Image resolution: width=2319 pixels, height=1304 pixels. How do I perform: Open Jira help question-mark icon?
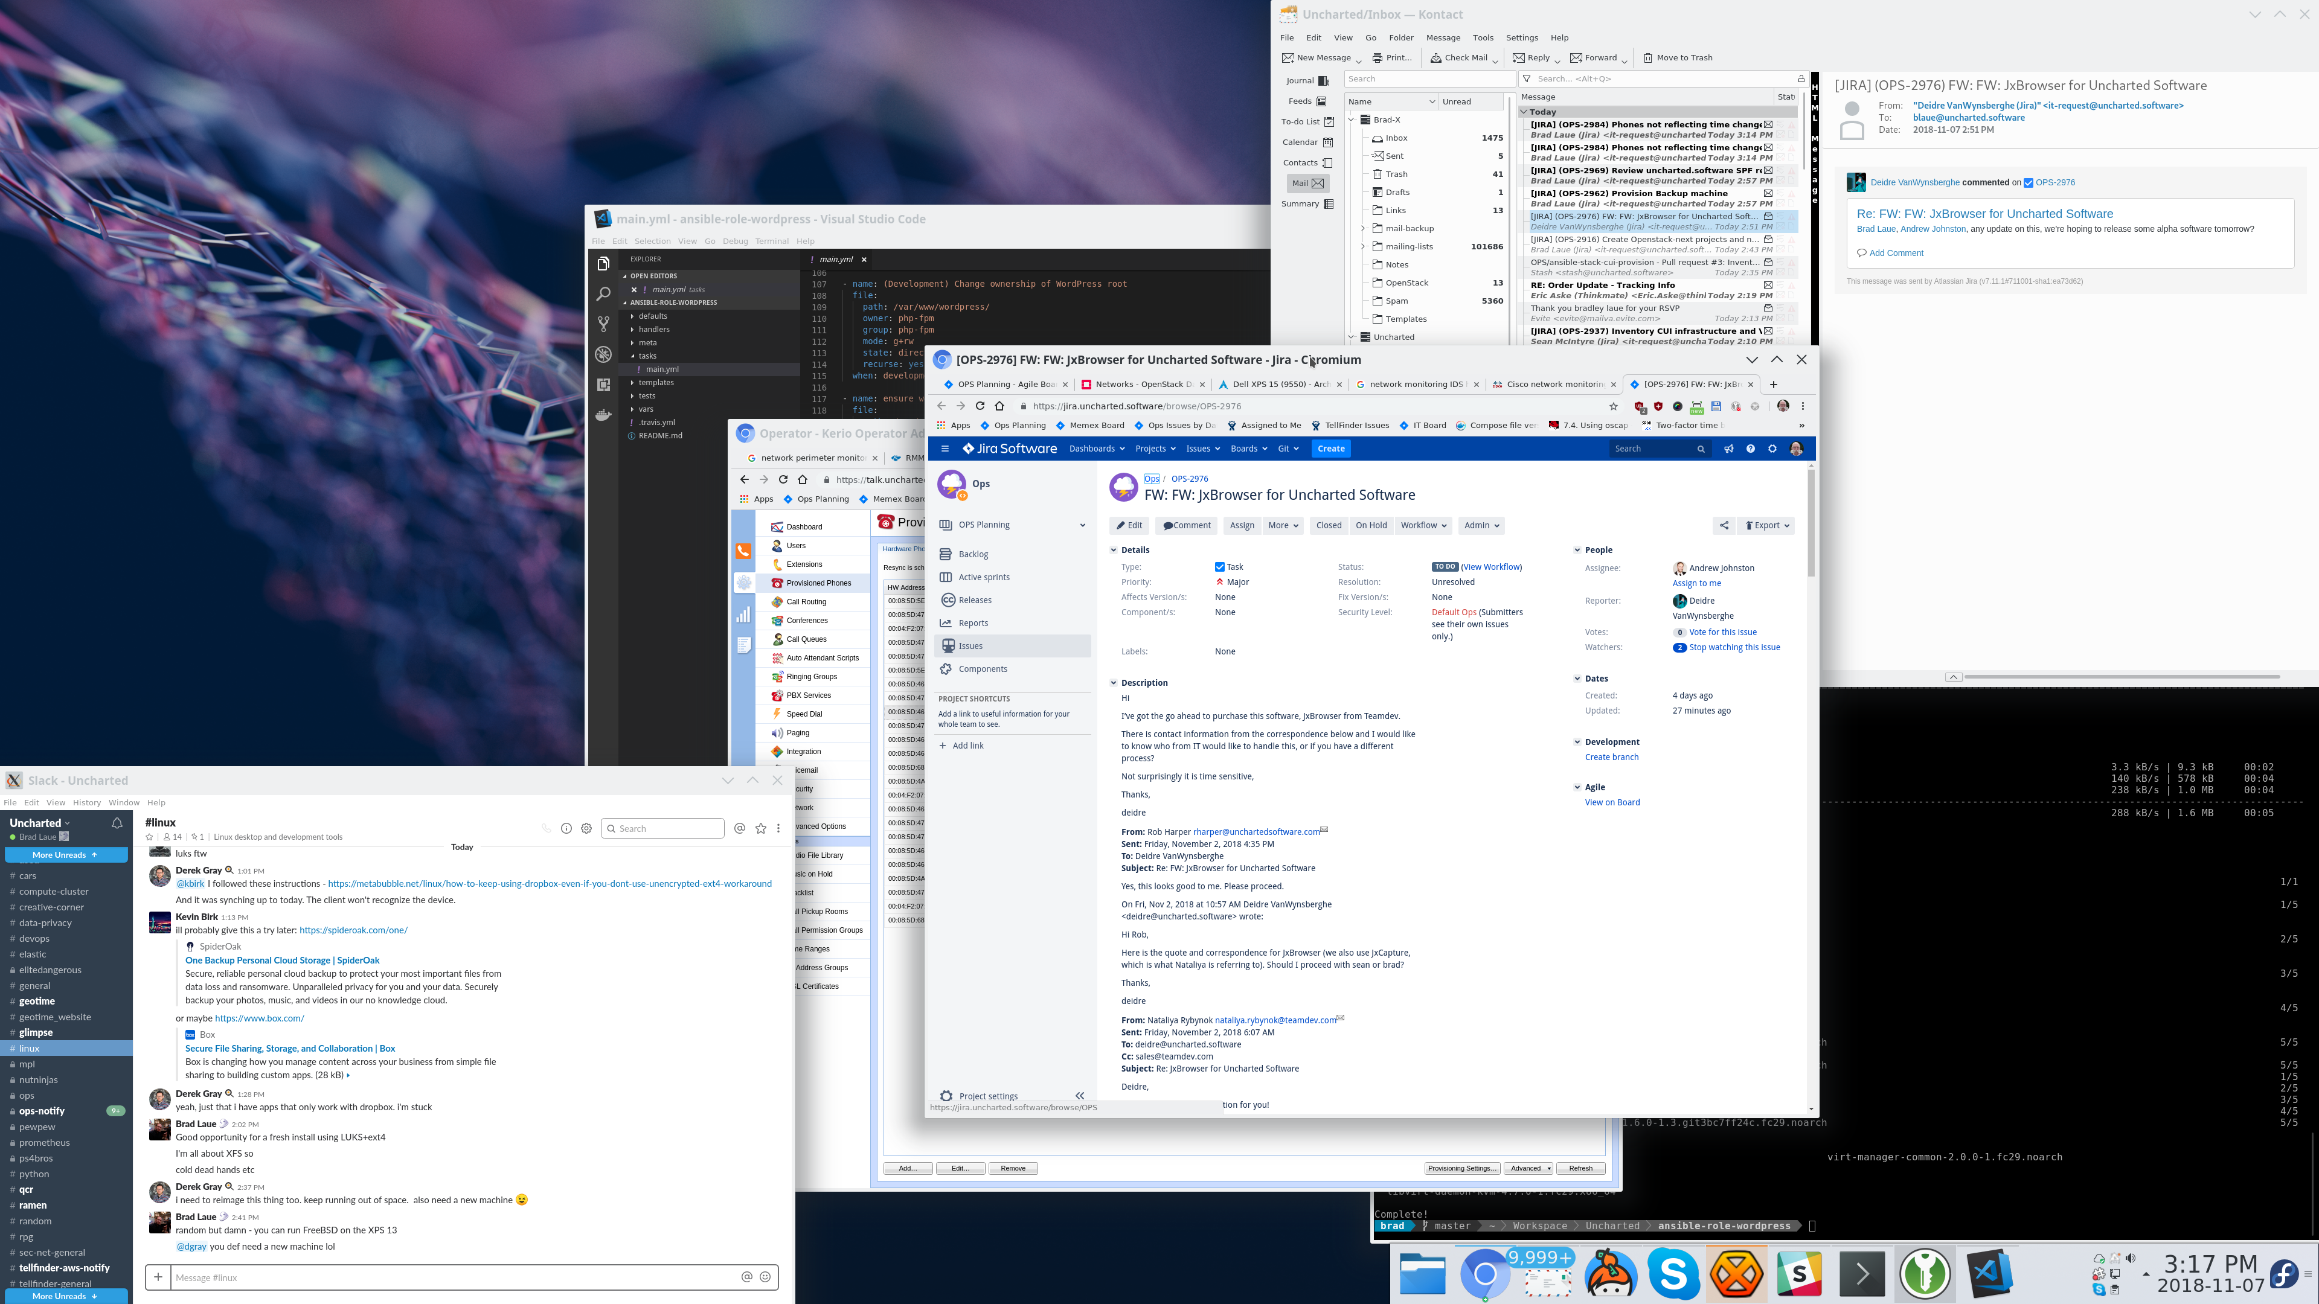click(x=1750, y=448)
